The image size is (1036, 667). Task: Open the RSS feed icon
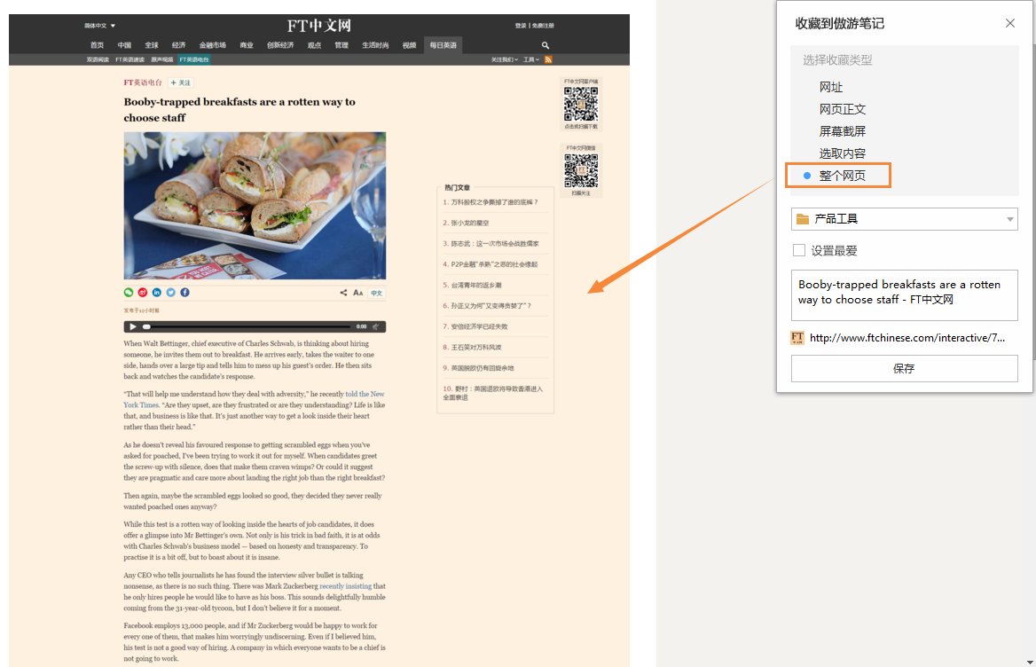point(548,59)
